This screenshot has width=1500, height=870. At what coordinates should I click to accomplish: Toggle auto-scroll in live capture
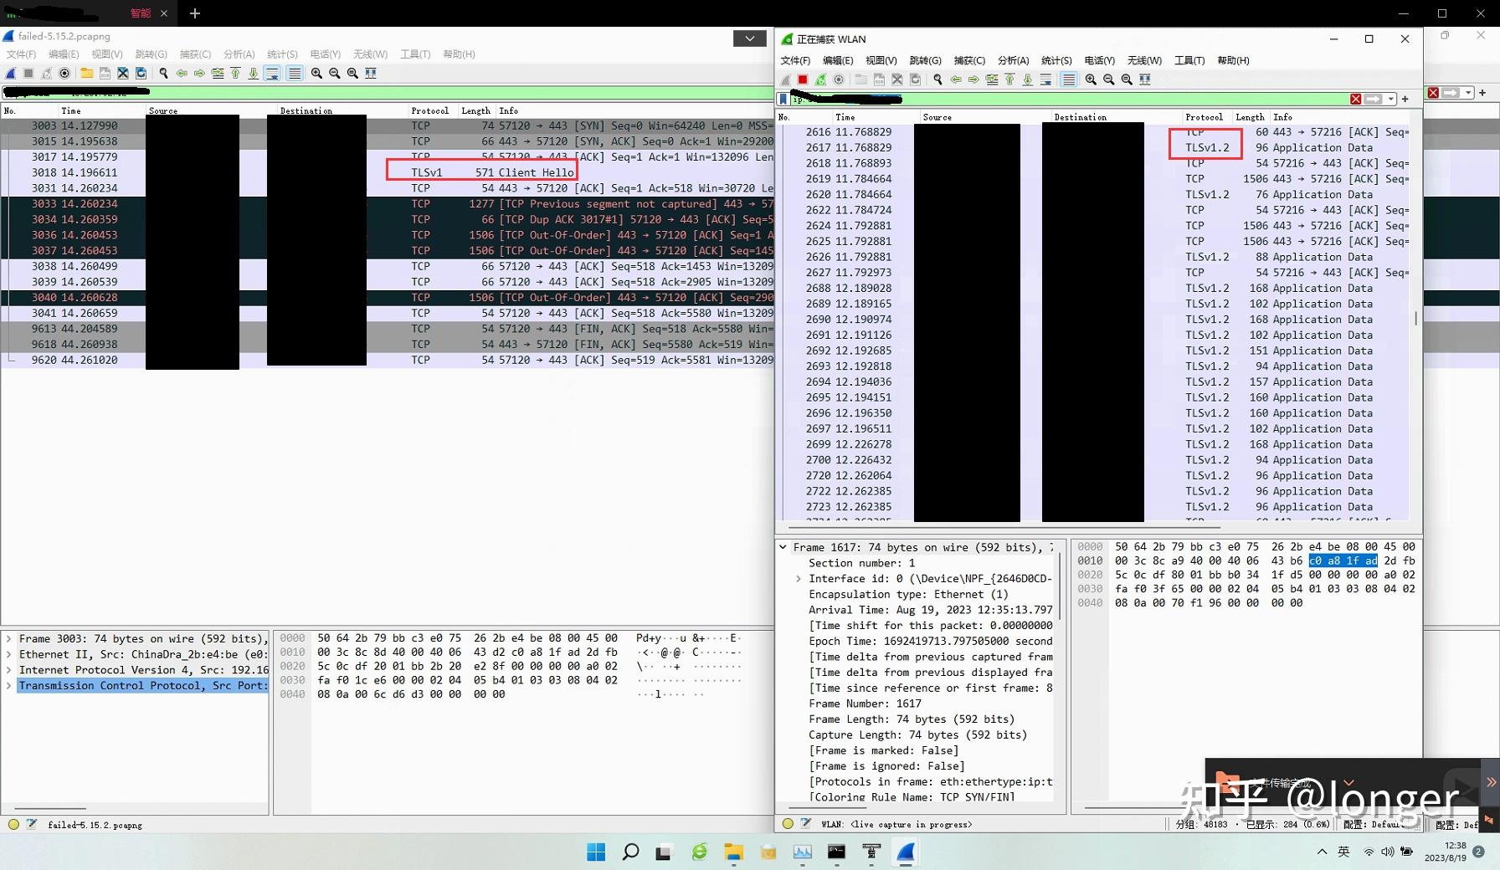1046,79
